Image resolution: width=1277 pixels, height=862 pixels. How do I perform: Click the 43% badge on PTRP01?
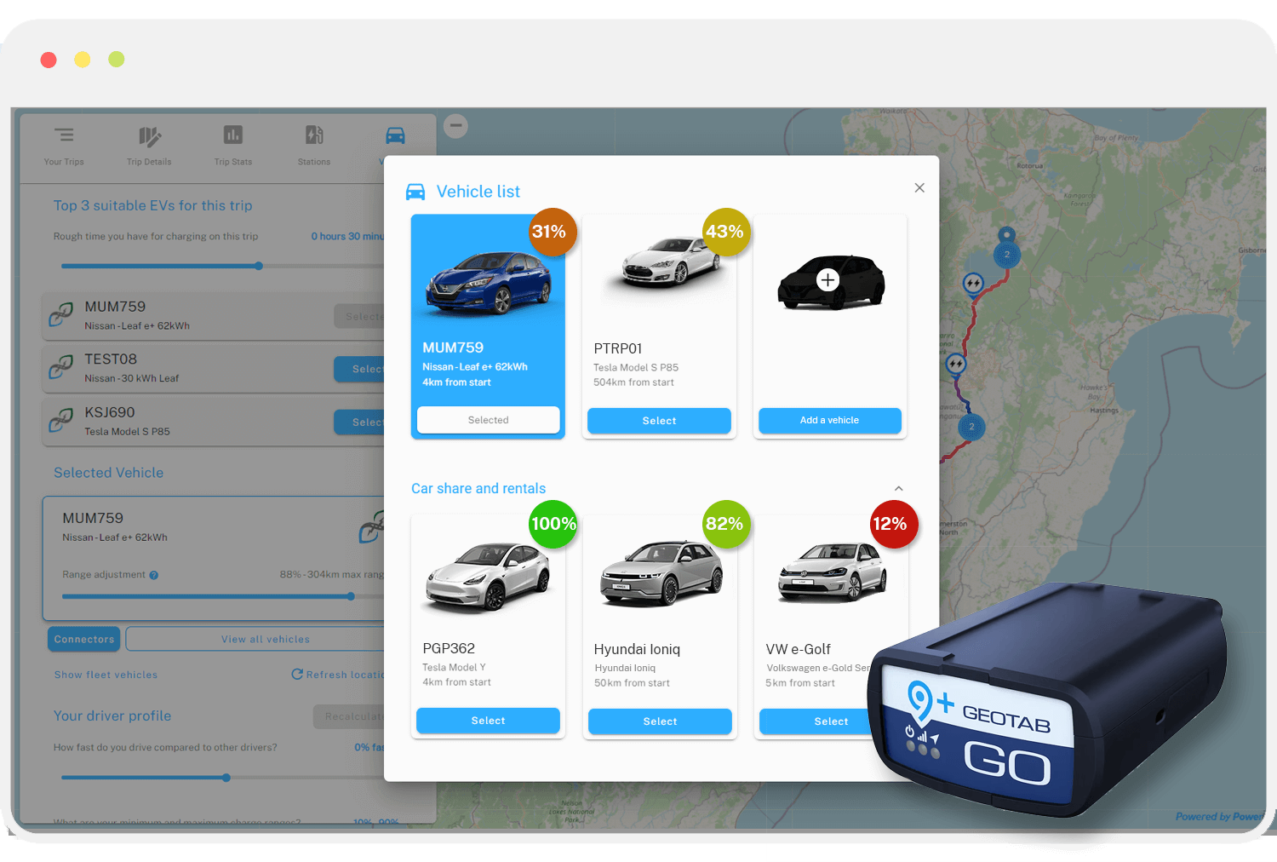pyautogui.click(x=725, y=232)
